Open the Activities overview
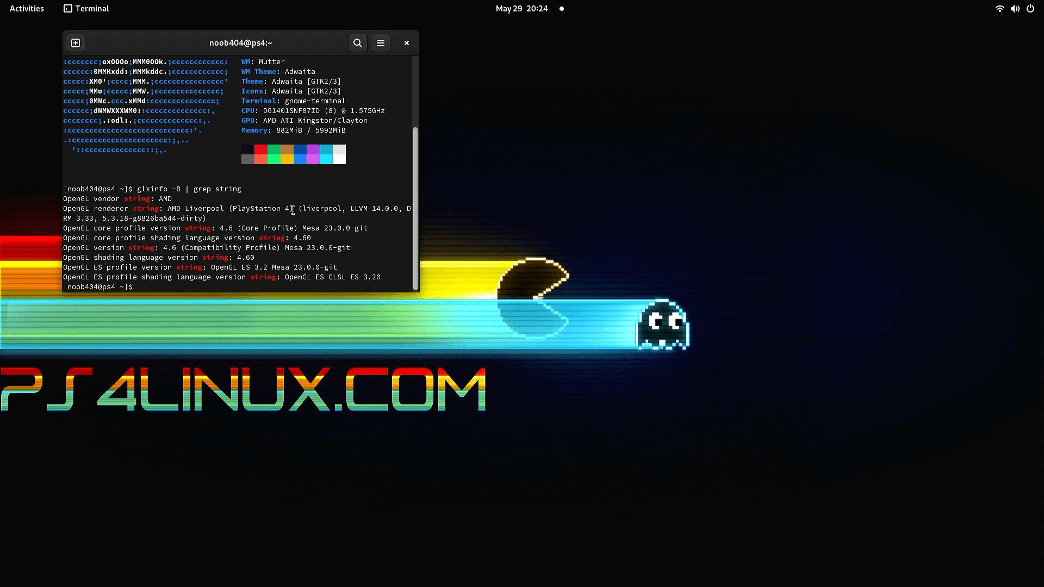 pos(27,9)
